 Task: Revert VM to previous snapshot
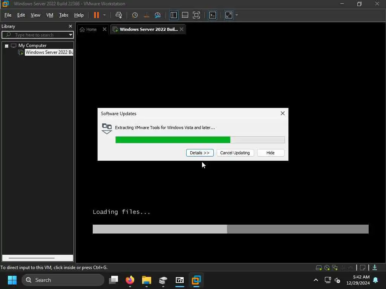point(146,15)
